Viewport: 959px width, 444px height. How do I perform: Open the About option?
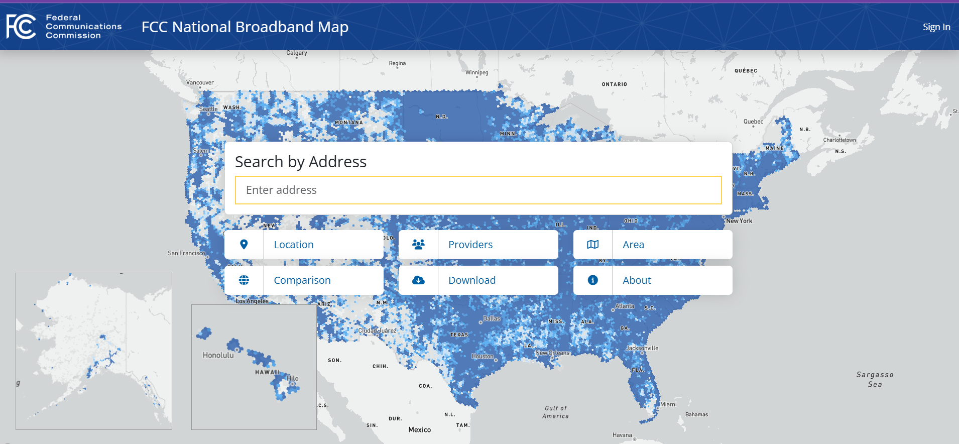tap(653, 280)
